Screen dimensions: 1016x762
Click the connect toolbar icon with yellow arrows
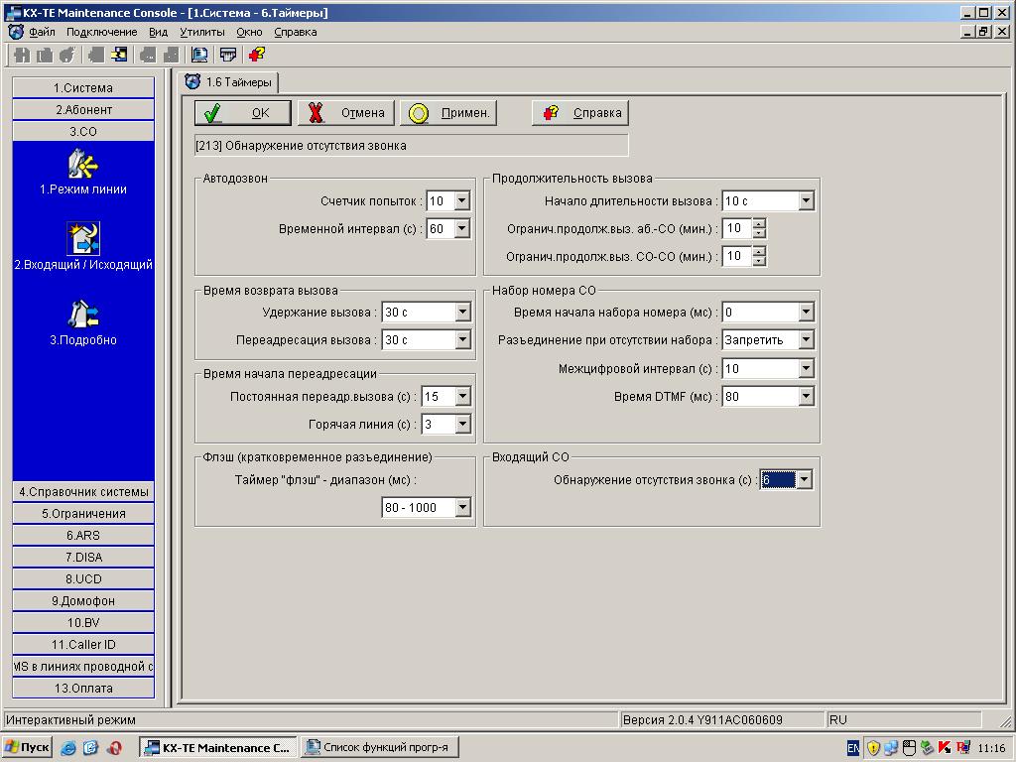[x=119, y=56]
